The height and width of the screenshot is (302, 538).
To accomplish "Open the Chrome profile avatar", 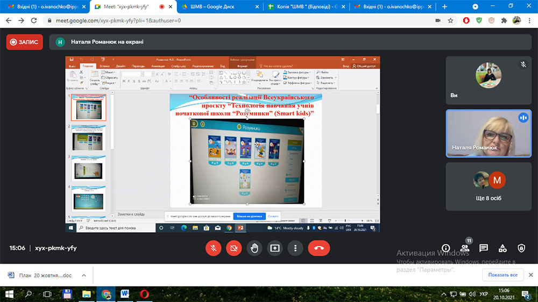I will click(516, 20).
